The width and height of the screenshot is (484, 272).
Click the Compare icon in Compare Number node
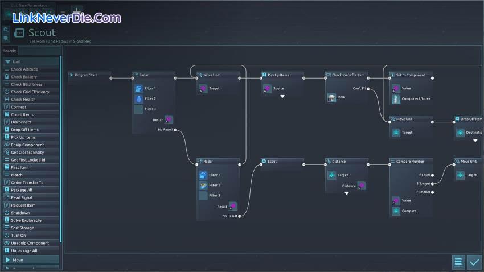(x=396, y=211)
